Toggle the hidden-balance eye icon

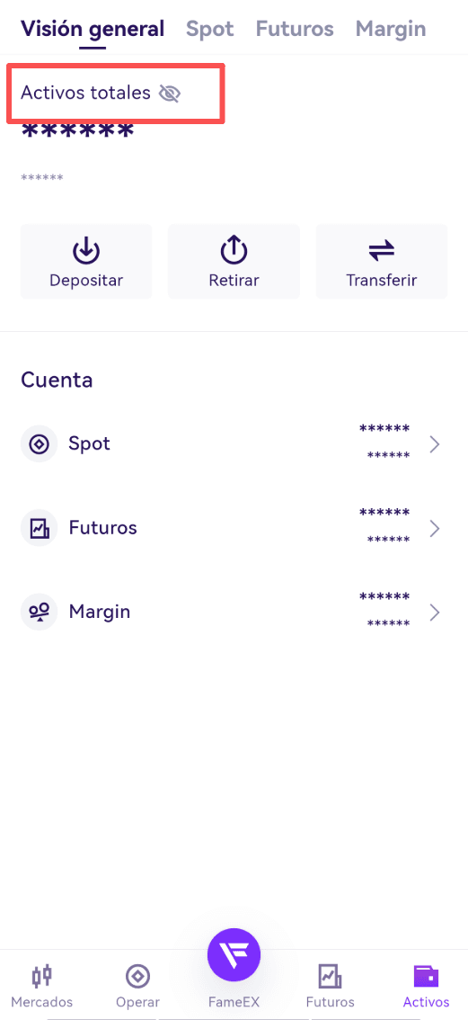coord(170,94)
